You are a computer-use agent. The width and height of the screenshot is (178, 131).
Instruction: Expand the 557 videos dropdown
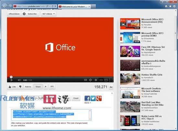pyautogui.click(x=49, y=14)
